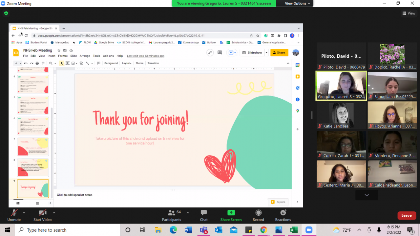The width and height of the screenshot is (420, 236).
Task: Toggle meeting recording with Record
Action: pyautogui.click(x=258, y=215)
